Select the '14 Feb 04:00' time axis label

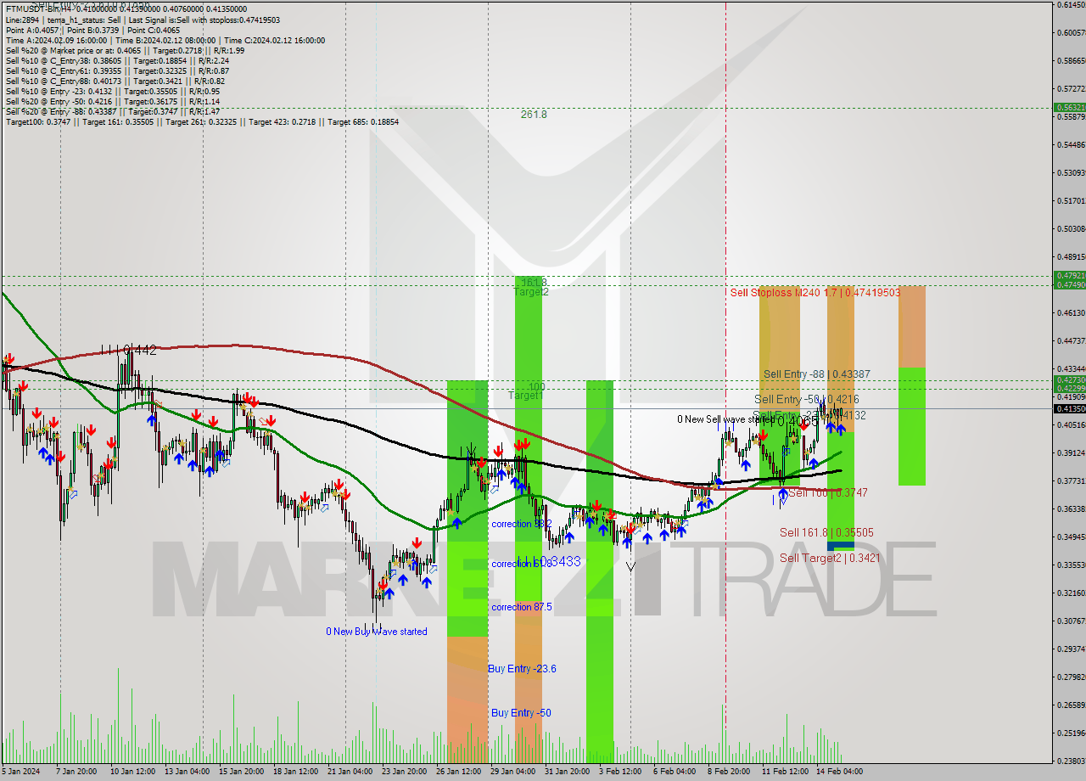[839, 772]
